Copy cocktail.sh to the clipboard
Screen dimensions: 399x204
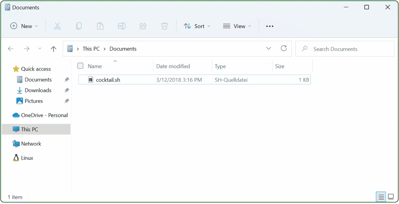click(x=79, y=26)
